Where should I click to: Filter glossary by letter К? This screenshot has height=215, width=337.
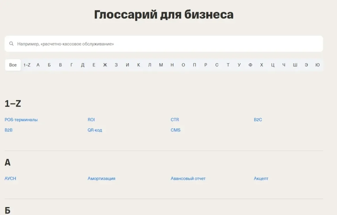[x=138, y=65]
